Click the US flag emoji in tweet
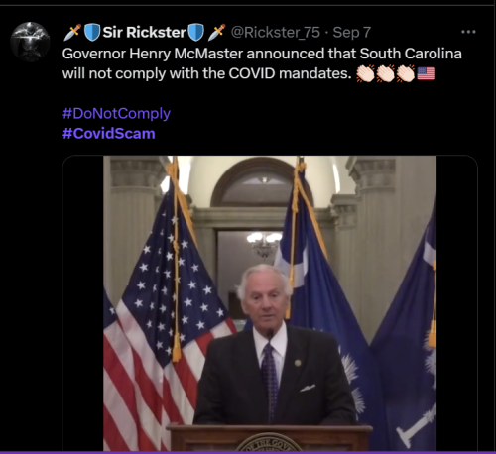Viewport: 496px width, 454px height. pos(427,73)
